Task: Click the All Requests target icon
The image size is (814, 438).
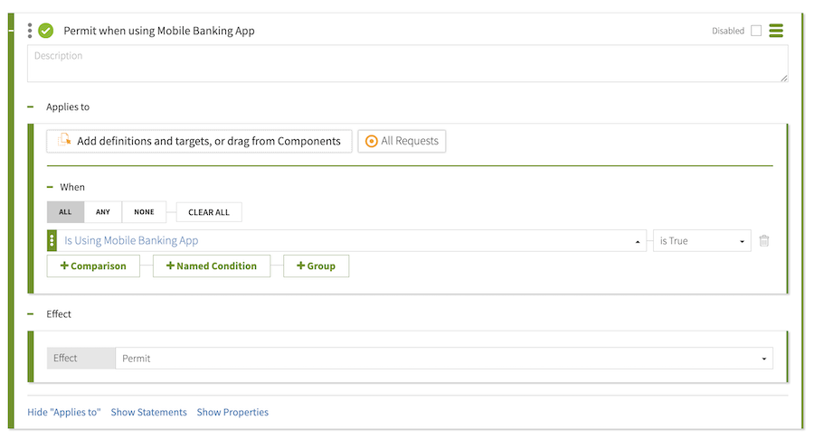Action: (x=371, y=141)
